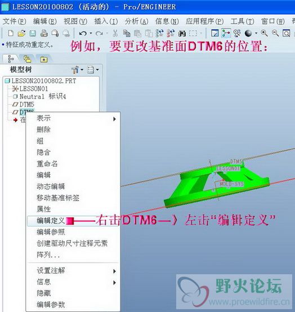Click the Copy icon
Viewport: 295px width, 312px height.
pos(127,33)
